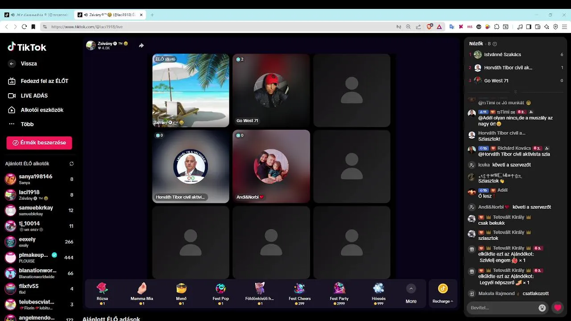Open Fedezd fel az ÉLŐT

coord(38,81)
